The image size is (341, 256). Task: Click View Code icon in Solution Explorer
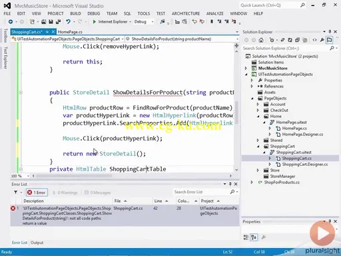tap(314, 40)
